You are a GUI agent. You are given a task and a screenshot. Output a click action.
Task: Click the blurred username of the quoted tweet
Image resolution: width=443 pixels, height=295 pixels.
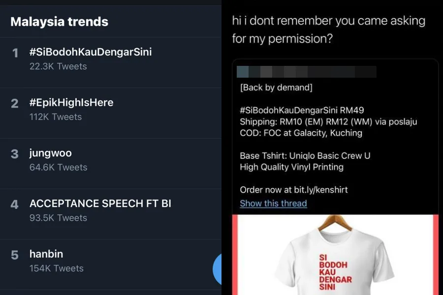(x=306, y=72)
